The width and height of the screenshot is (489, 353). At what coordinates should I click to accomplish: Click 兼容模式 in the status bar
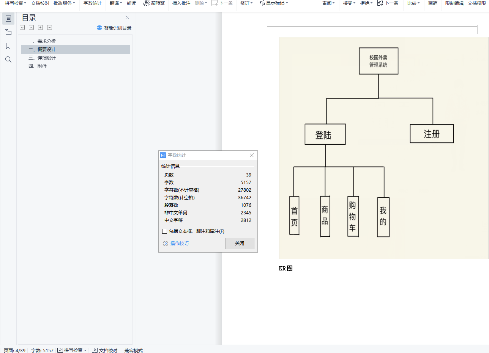(134, 350)
